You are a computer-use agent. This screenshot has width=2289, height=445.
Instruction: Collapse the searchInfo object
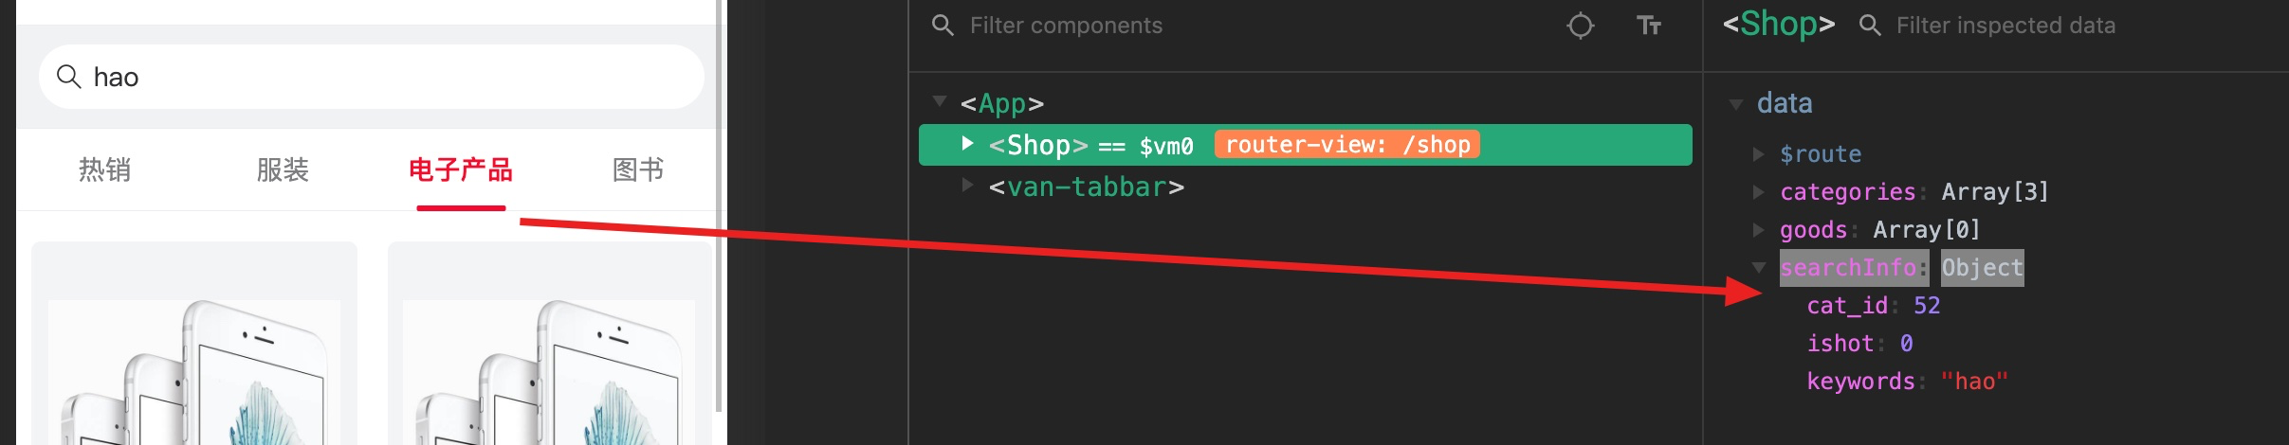click(1759, 268)
